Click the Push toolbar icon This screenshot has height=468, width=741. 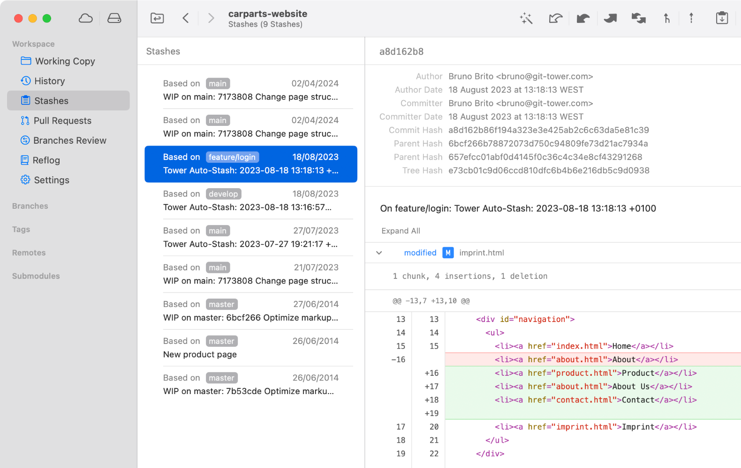tap(610, 19)
